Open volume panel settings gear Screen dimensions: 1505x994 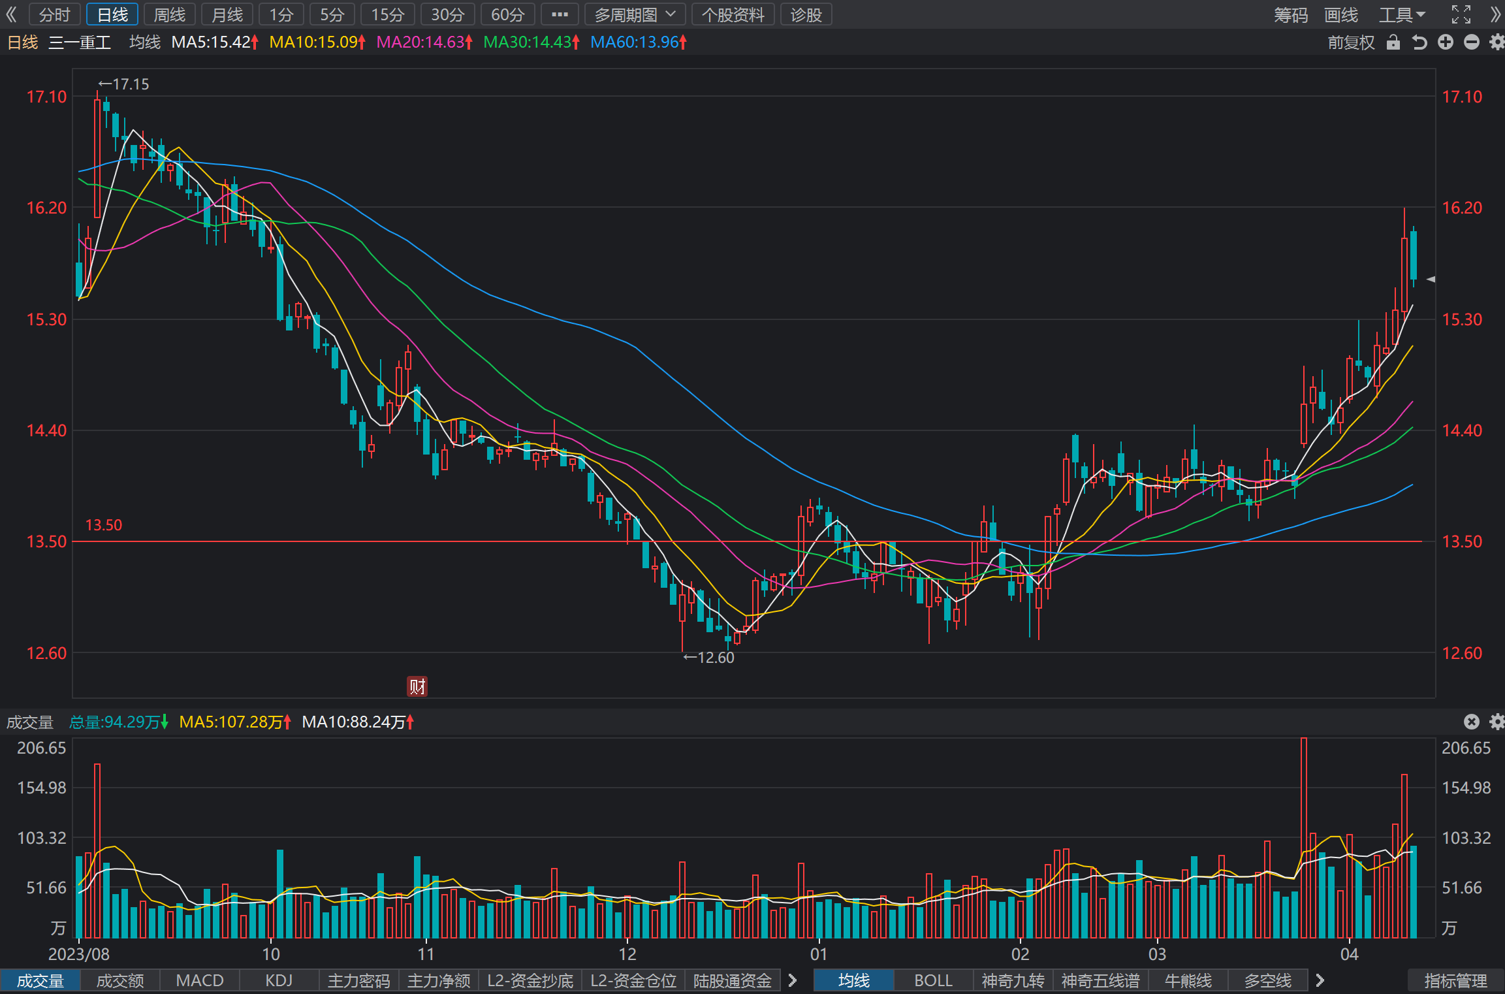point(1497,722)
